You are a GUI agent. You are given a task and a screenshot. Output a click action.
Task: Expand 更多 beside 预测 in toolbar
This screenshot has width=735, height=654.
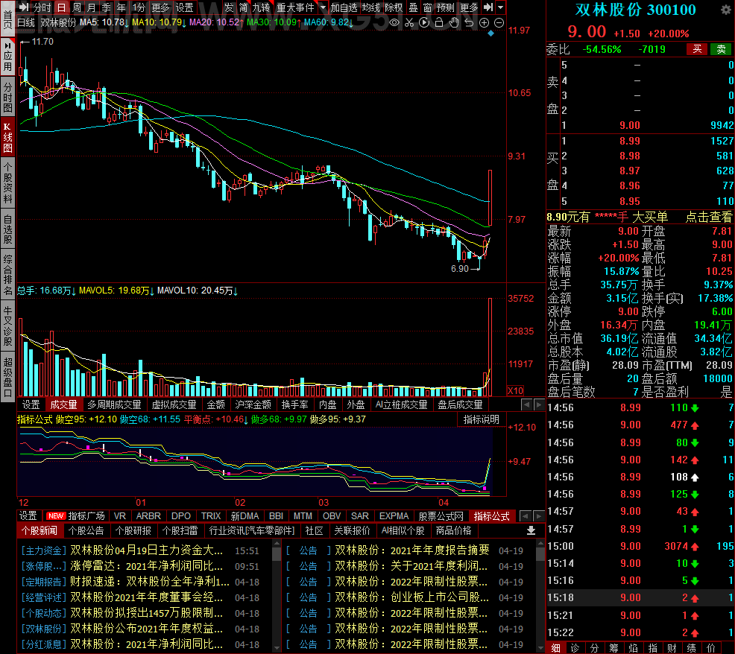469,7
